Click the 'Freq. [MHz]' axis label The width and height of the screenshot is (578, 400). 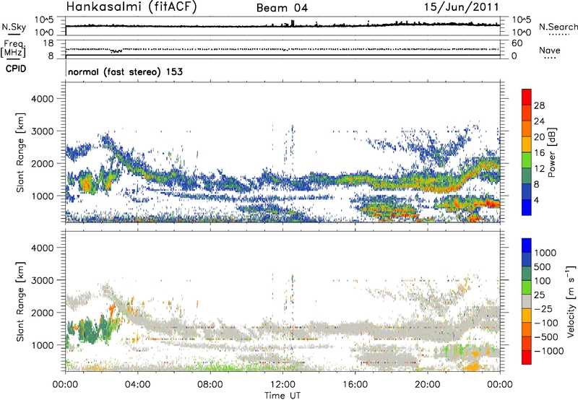click(x=14, y=48)
